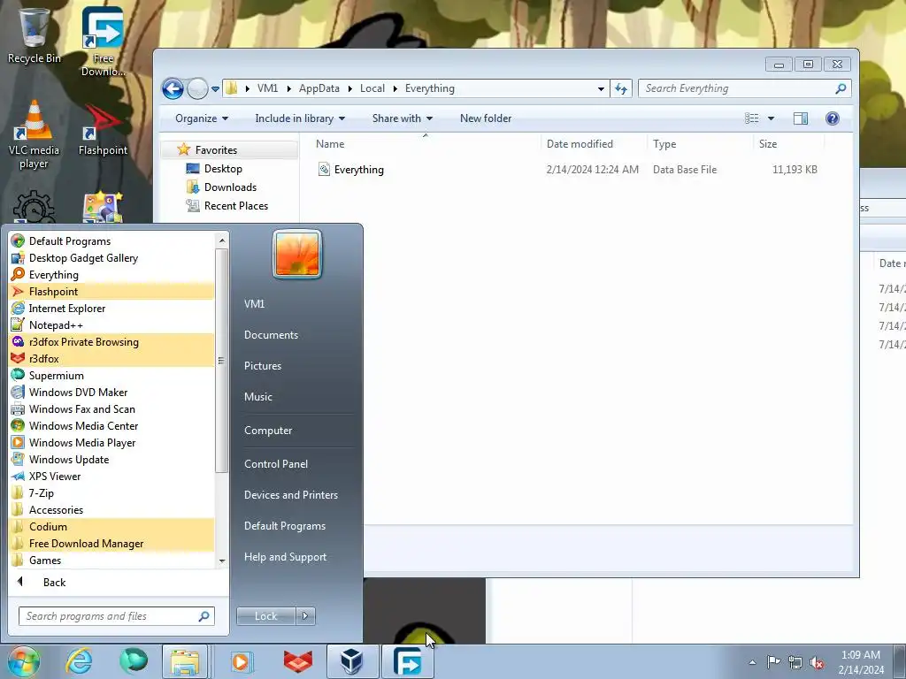The height and width of the screenshot is (679, 906).
Task: Open recent locations dropdown next to navigation arrows
Action: point(215,89)
